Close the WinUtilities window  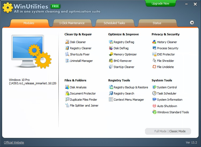pos(195,4)
